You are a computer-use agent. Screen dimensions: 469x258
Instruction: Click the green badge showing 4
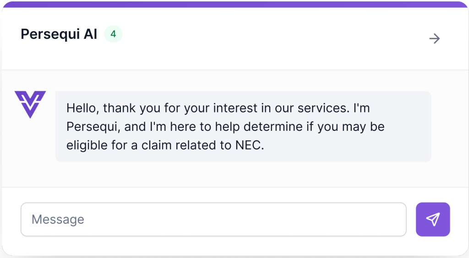(113, 34)
